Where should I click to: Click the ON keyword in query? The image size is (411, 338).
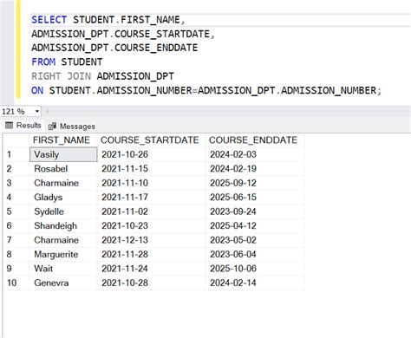pyautogui.click(x=37, y=90)
